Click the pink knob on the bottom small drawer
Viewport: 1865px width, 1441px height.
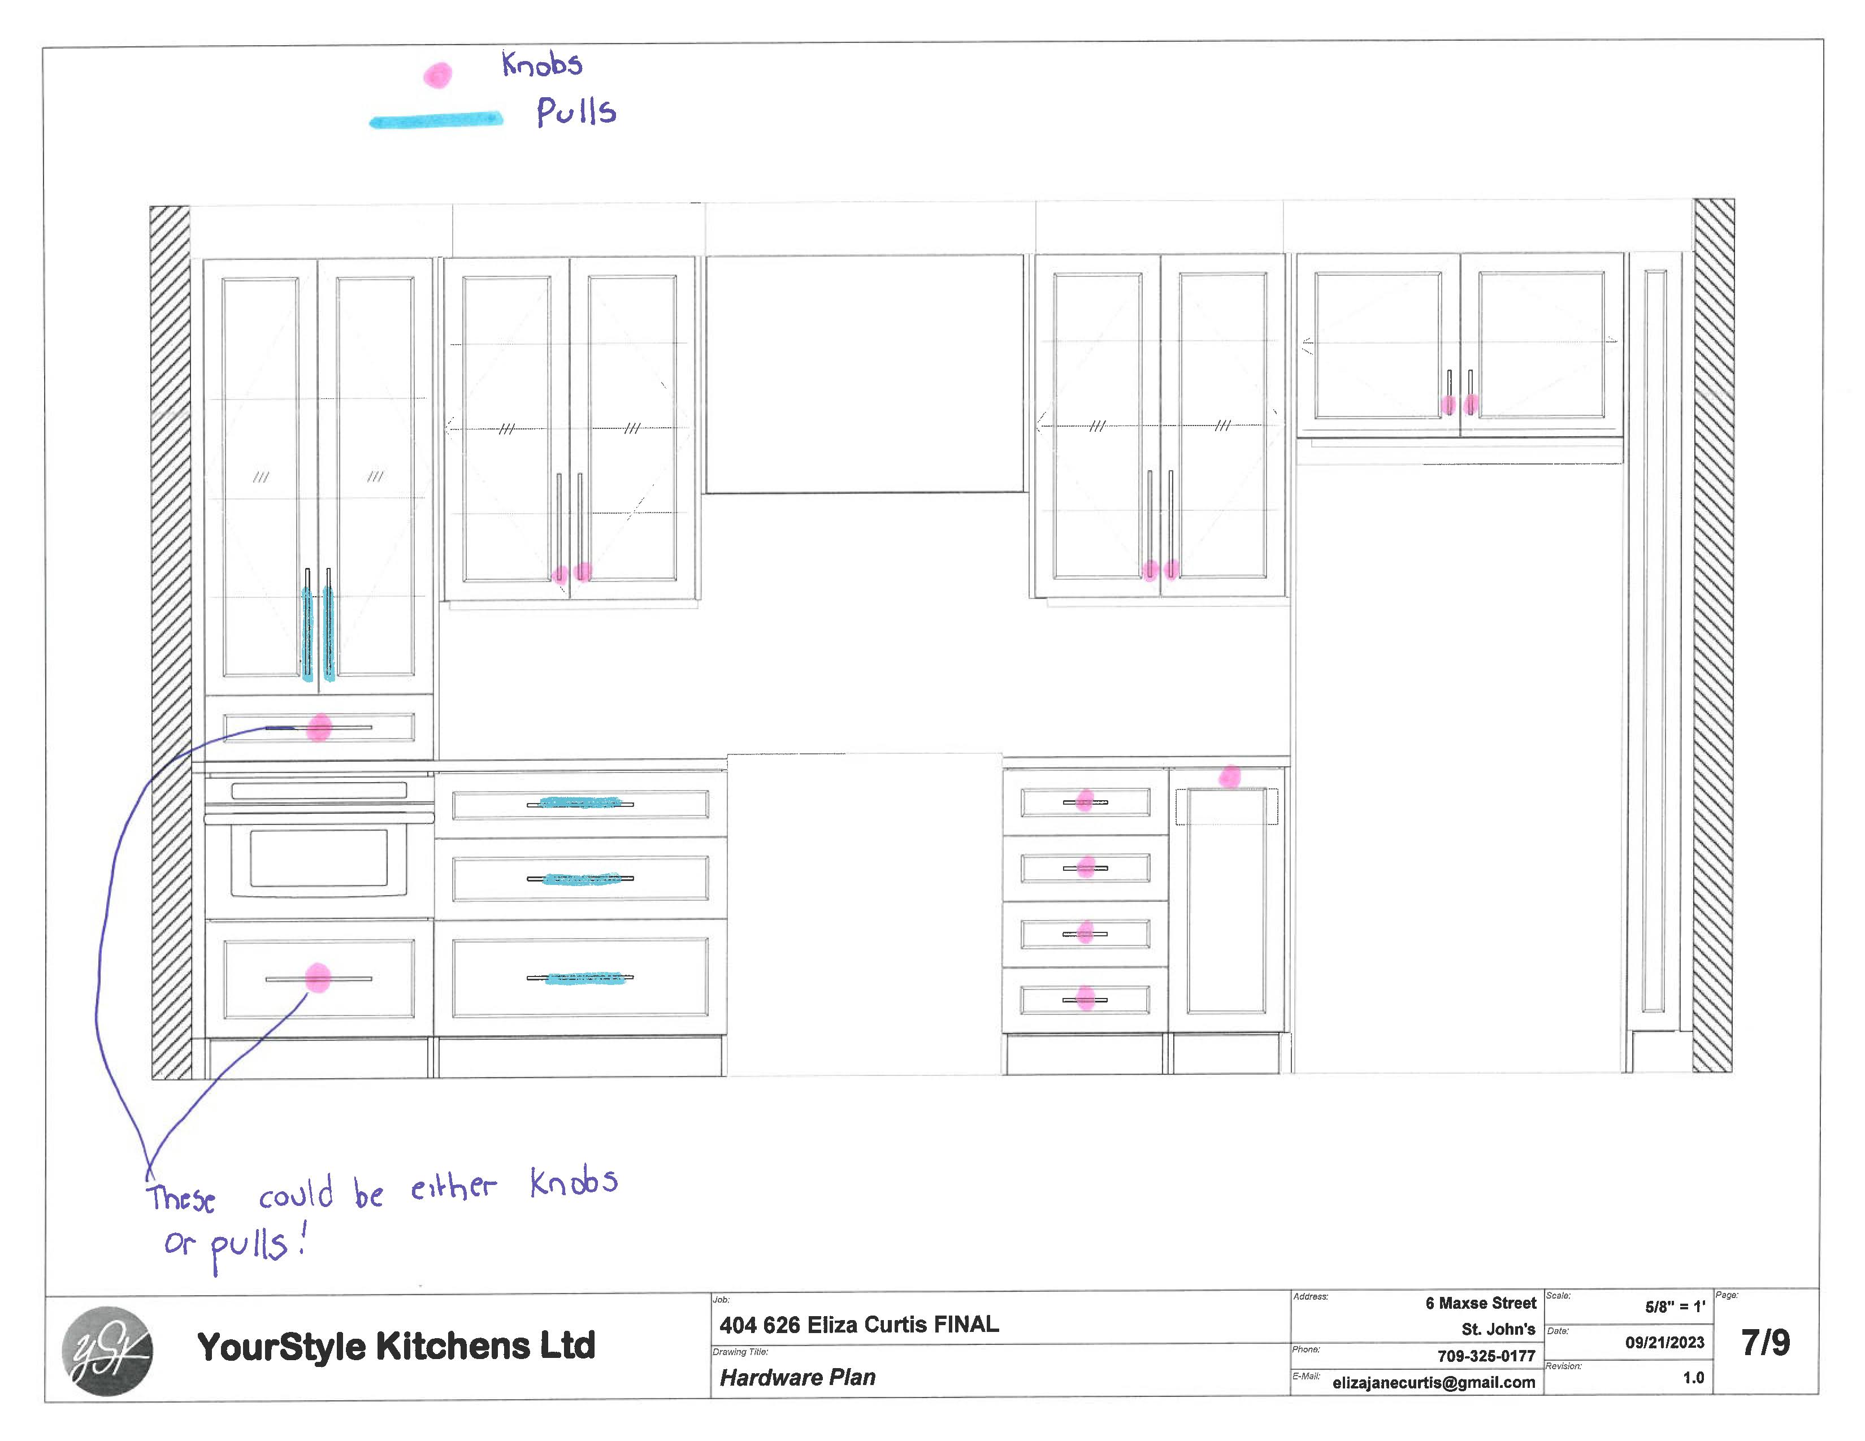(x=1085, y=998)
